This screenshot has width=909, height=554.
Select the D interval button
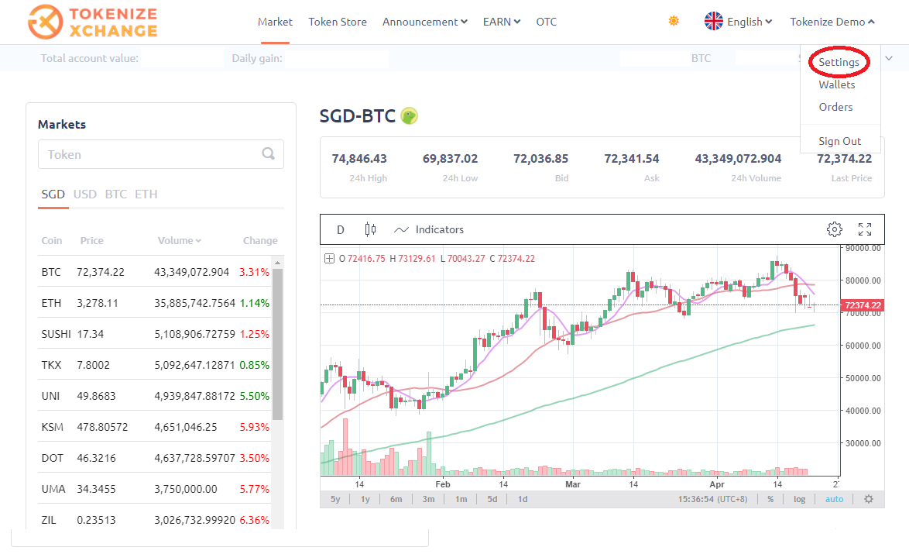click(x=341, y=229)
